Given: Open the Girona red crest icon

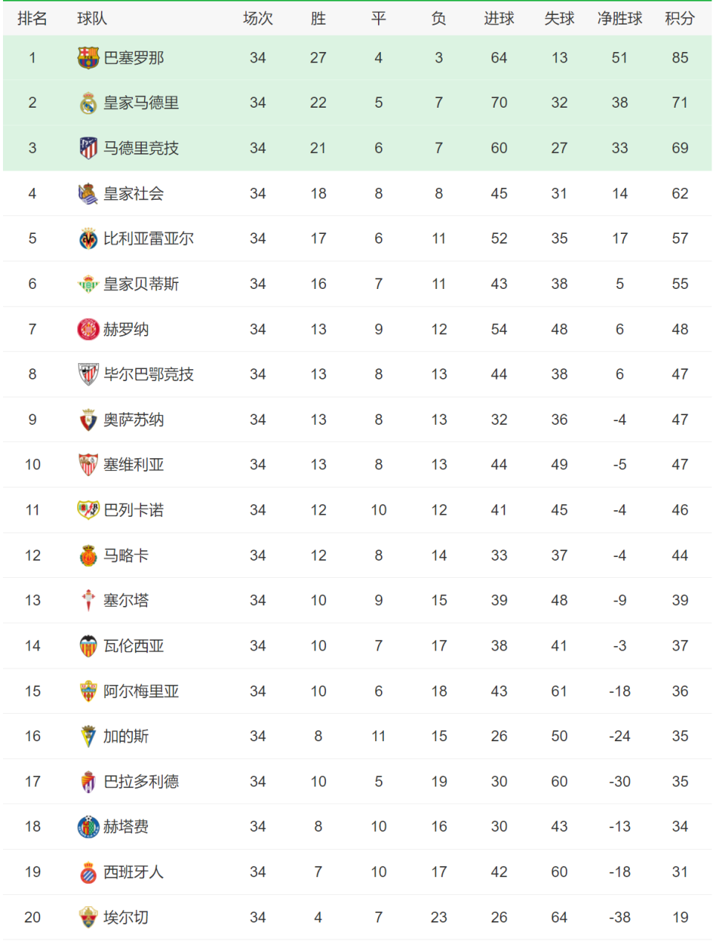Looking at the screenshot, I should 88,329.
